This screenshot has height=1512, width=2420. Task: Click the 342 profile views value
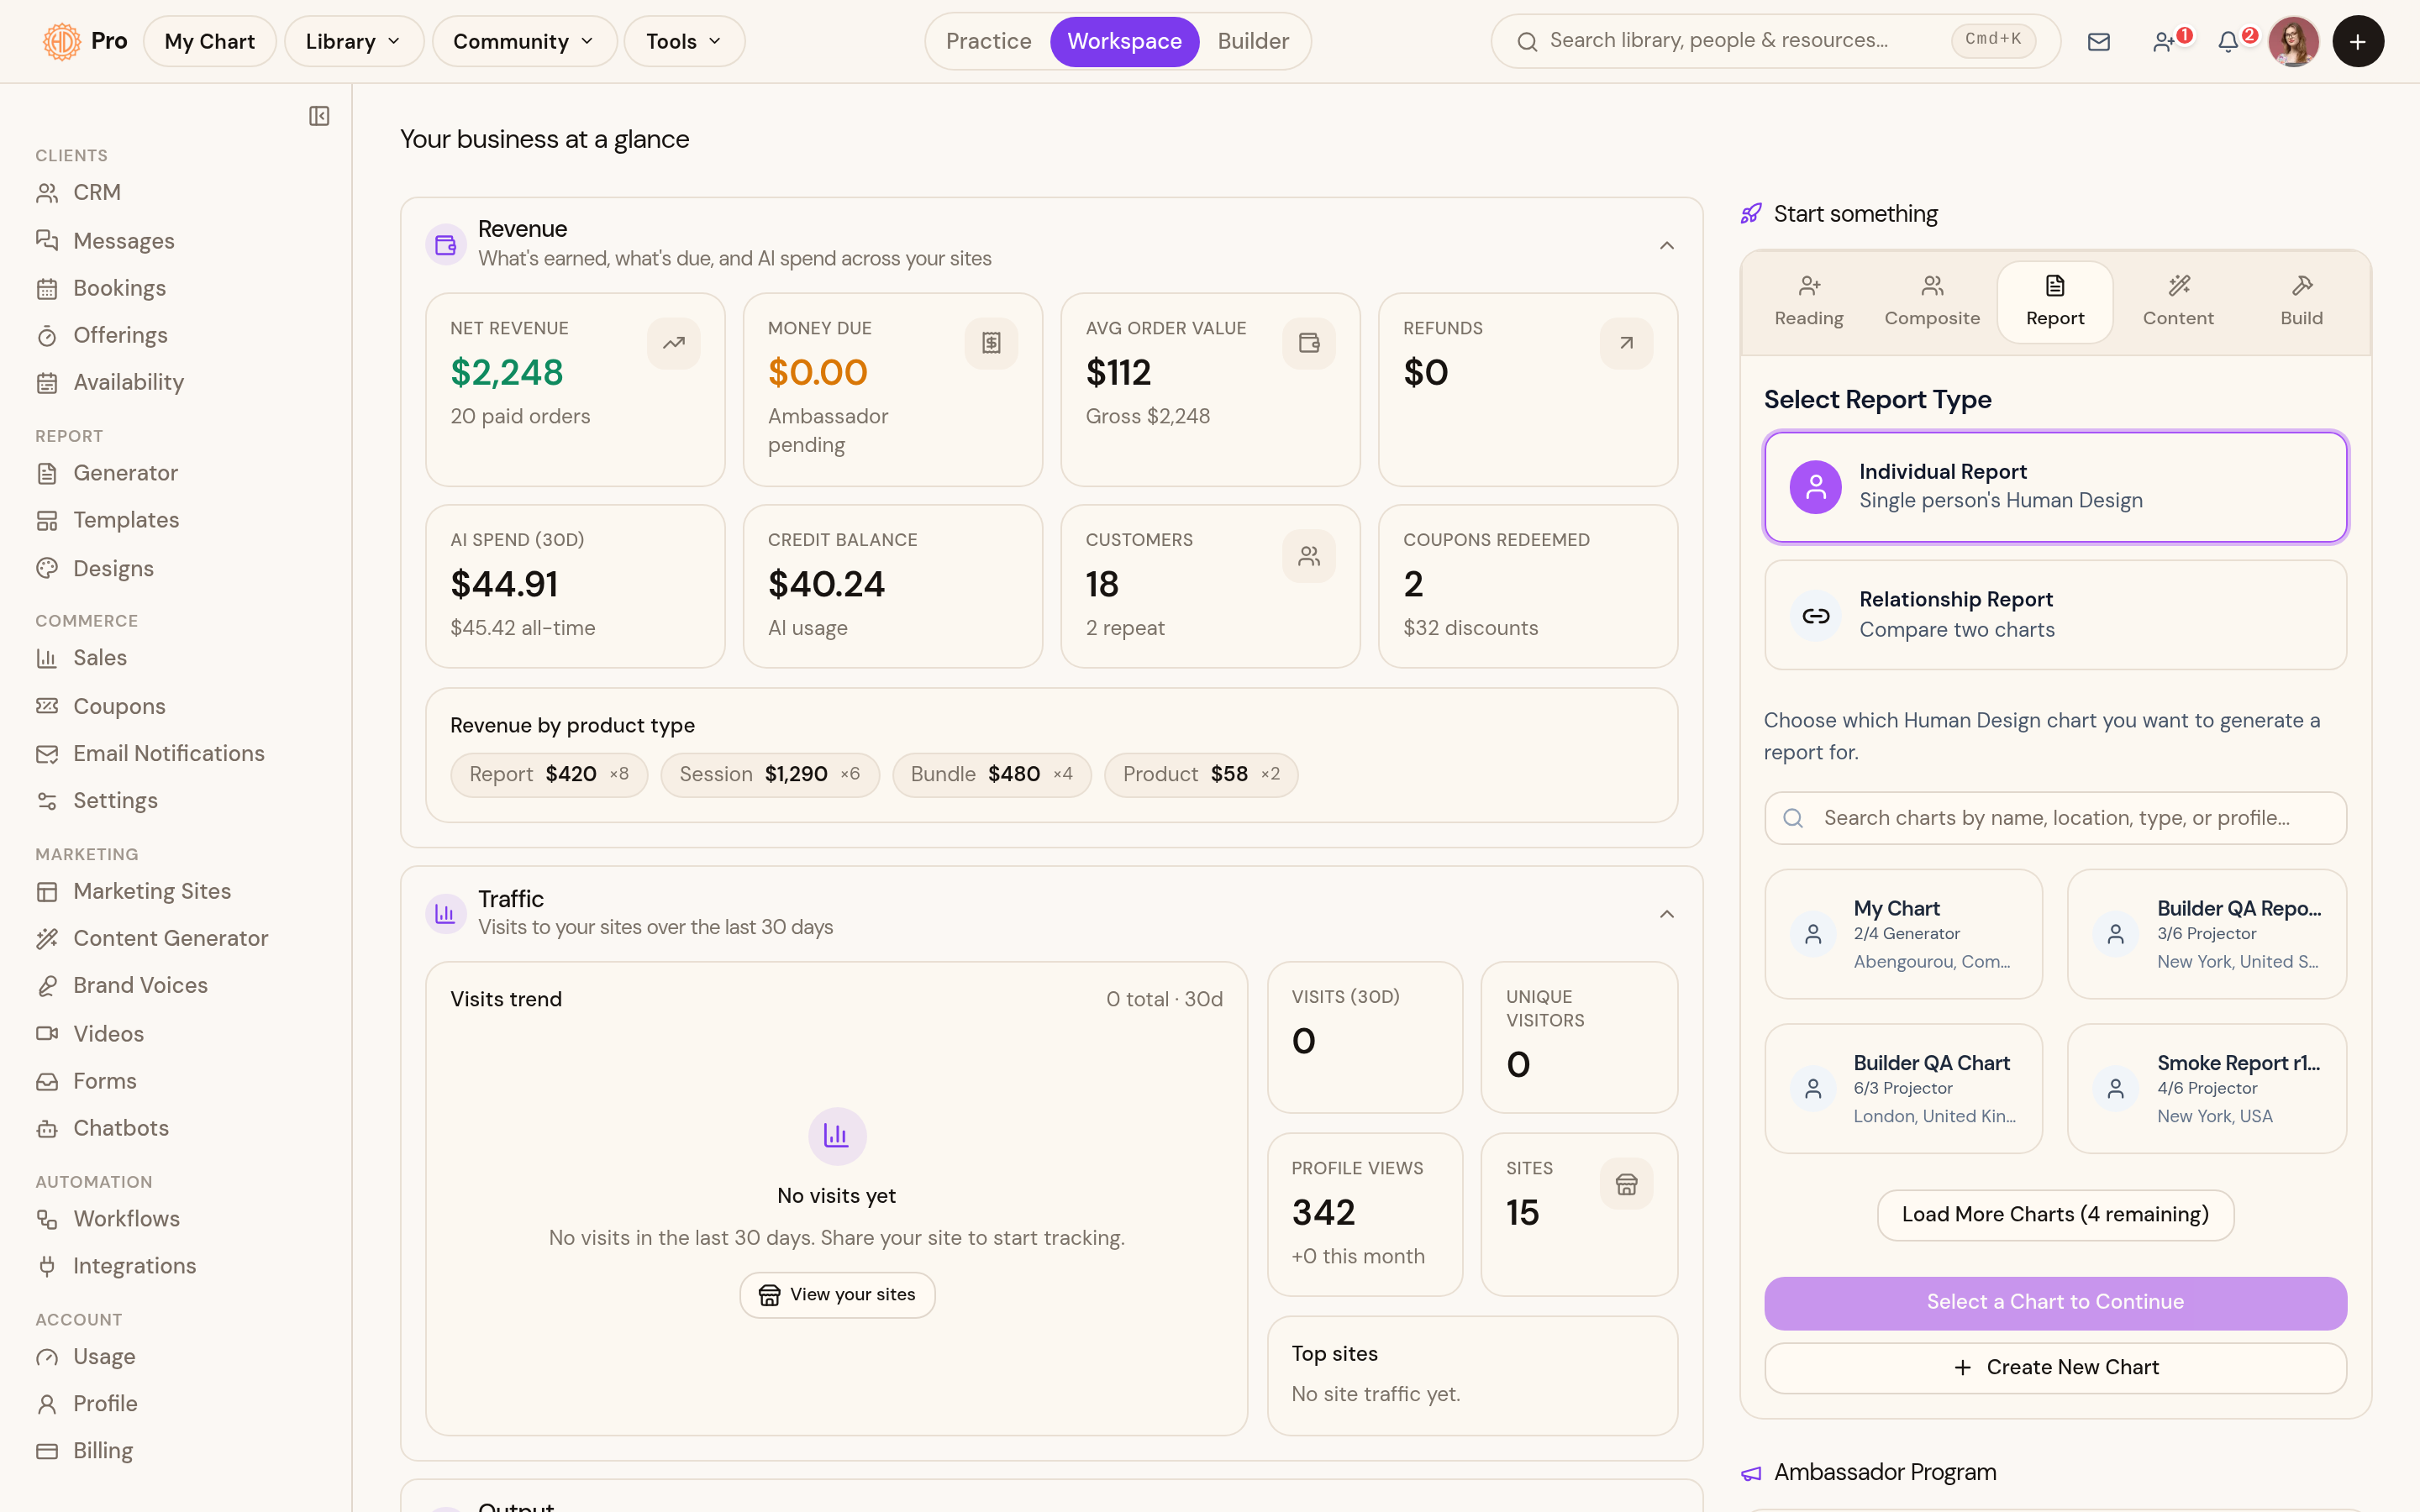click(1323, 1212)
